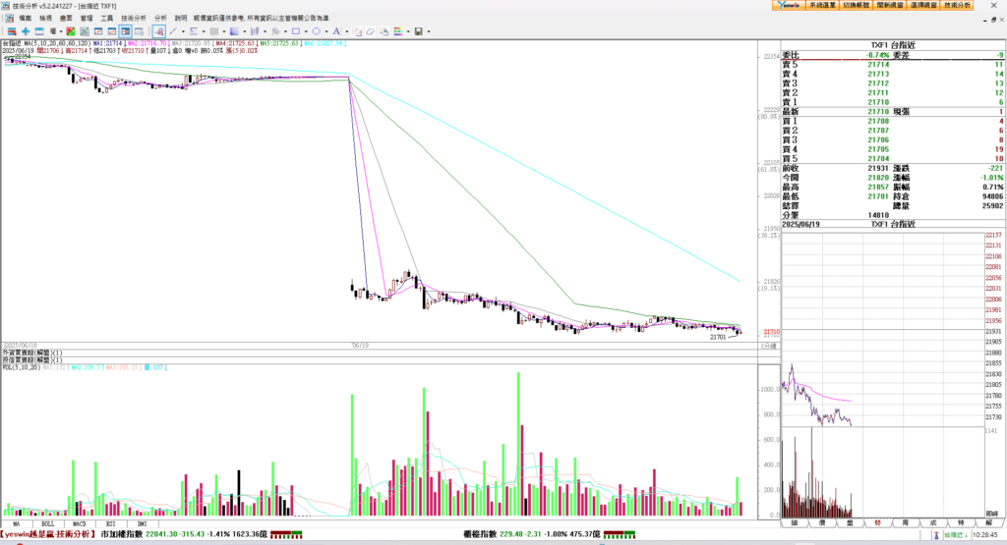Image resolution: width=1007 pixels, height=545 pixels.
Task: Click the multicolor line settings icon
Action: [x=398, y=31]
